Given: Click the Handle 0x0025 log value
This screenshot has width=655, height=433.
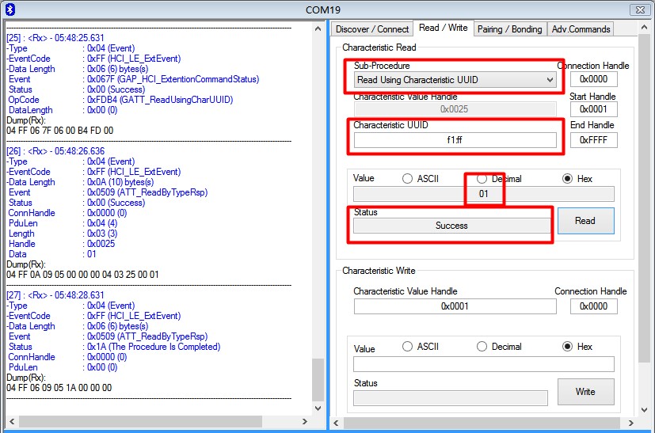Looking at the screenshot, I should (x=101, y=244).
